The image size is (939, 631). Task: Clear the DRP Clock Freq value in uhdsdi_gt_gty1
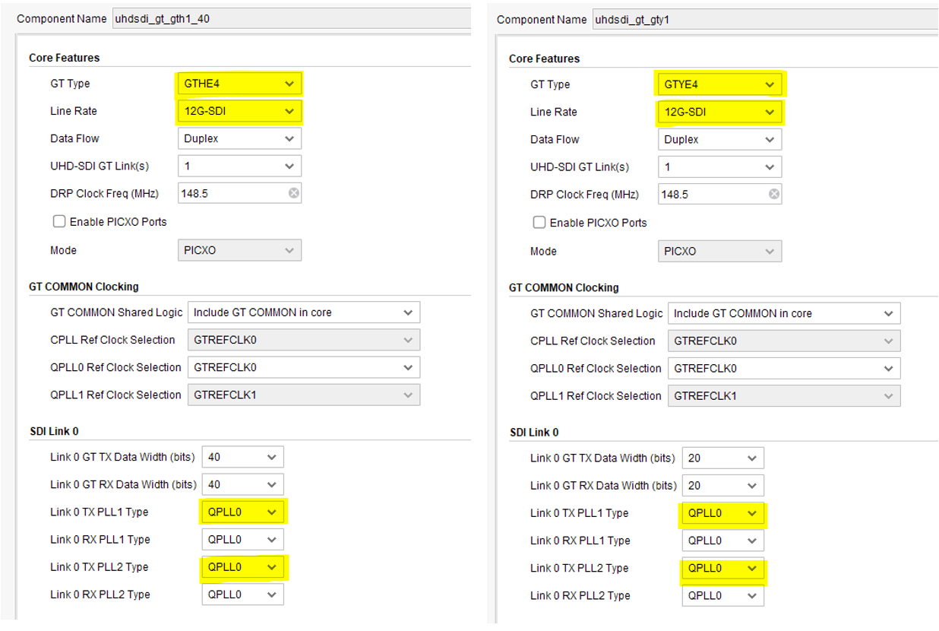(x=774, y=194)
